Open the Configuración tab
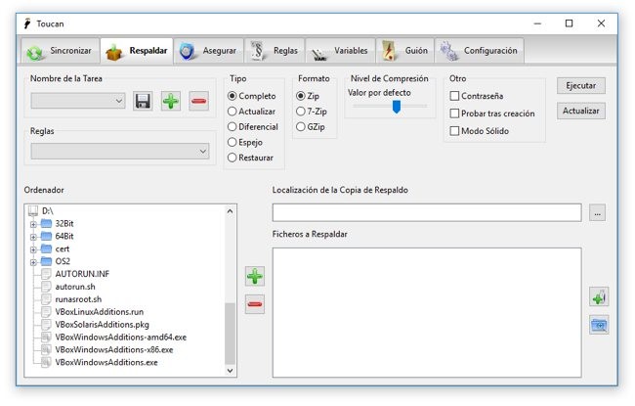 click(480, 51)
